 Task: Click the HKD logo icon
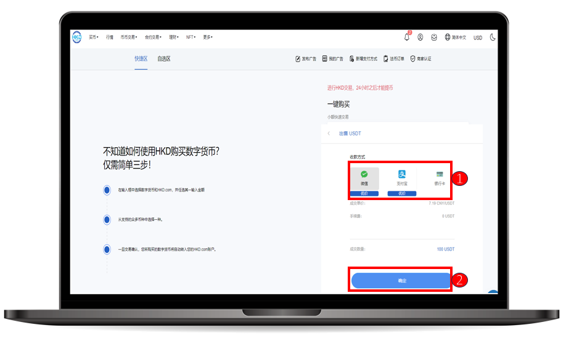tap(76, 37)
